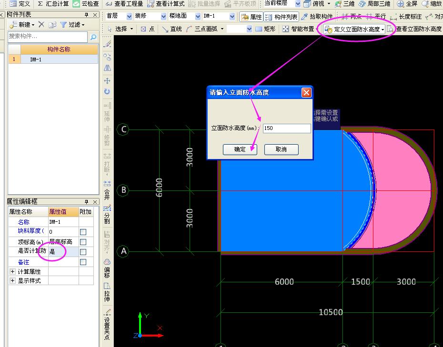Open the 定义立面防水高度 dropdown
Viewport: 443px width, 347px height.
point(383,29)
